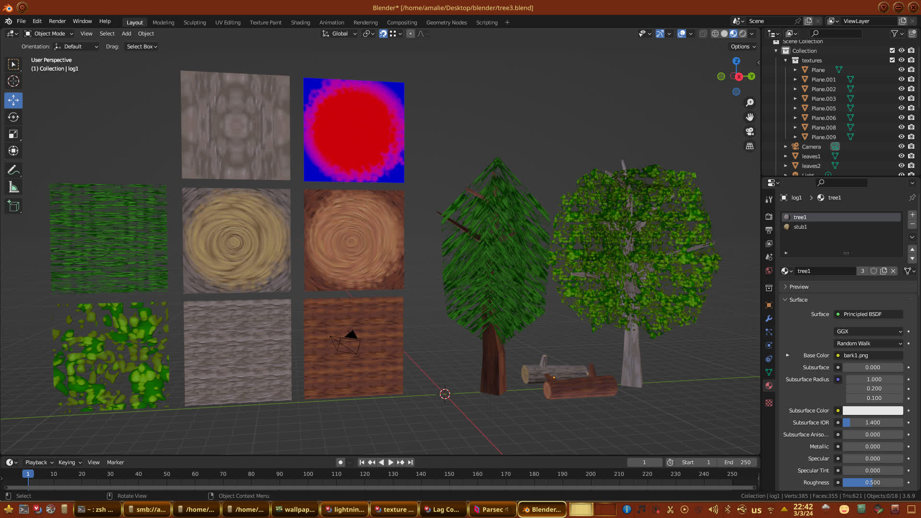Open the Render menu
The width and height of the screenshot is (921, 518).
pos(57,21)
